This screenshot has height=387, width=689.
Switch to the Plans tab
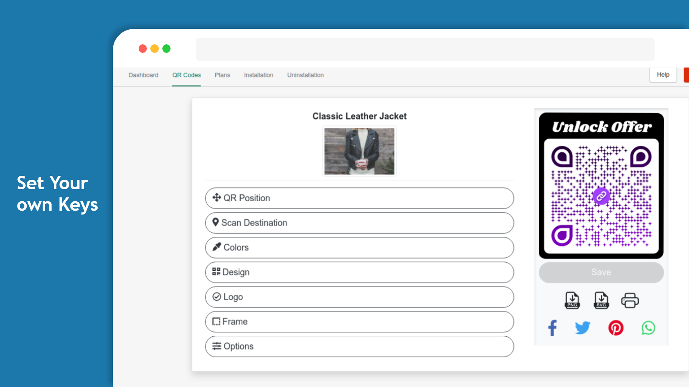click(222, 75)
